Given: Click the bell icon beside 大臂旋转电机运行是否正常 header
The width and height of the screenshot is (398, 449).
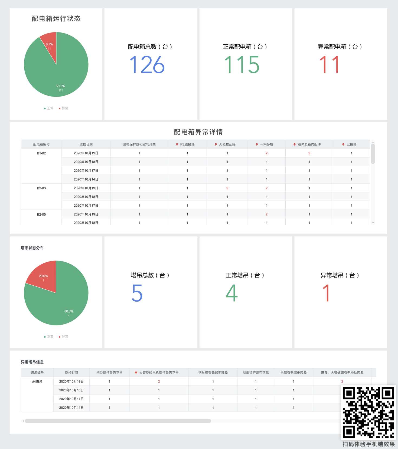Looking at the screenshot, I should point(136,373).
